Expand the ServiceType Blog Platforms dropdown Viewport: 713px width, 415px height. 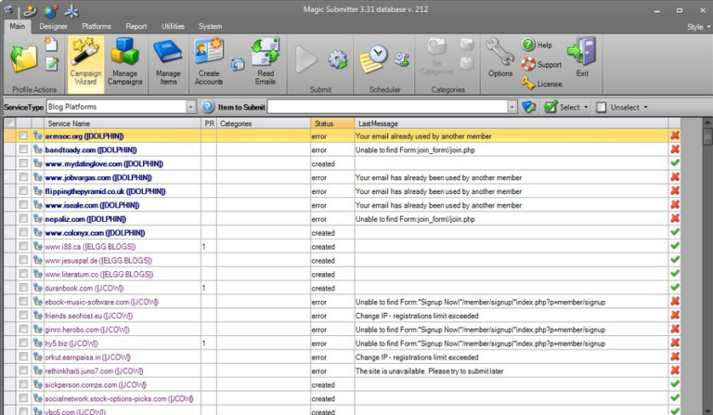[x=190, y=107]
